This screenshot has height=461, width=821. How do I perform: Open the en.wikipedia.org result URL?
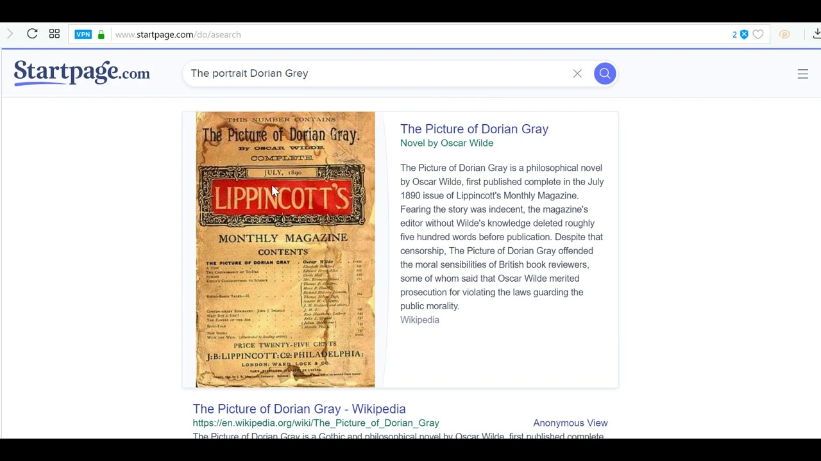[316, 423]
